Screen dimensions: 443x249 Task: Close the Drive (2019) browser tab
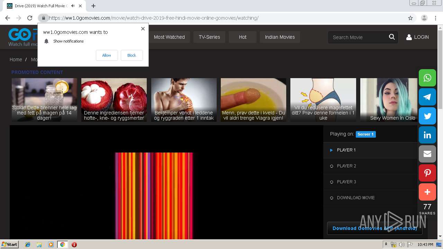coord(80,6)
